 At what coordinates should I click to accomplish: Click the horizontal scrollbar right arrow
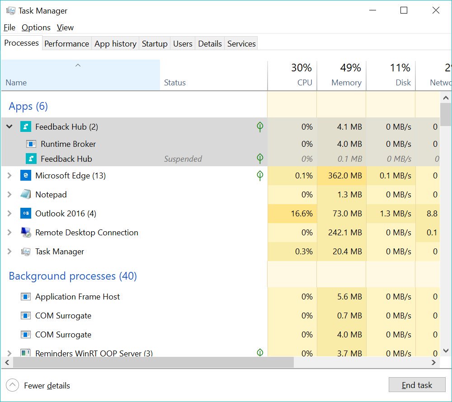coord(434,362)
